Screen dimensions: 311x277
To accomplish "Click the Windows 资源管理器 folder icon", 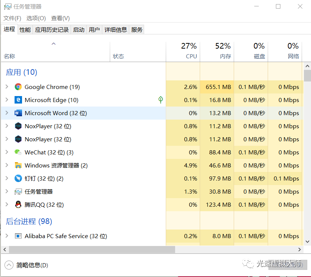I will click(x=18, y=165).
